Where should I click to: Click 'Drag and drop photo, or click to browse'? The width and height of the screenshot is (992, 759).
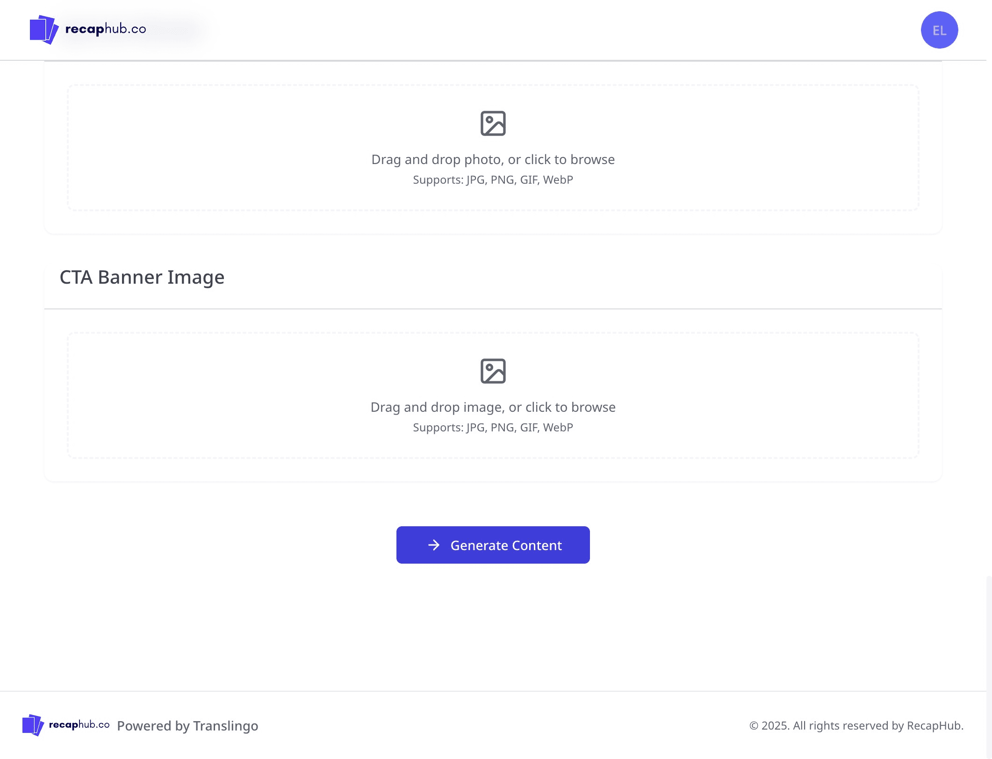click(x=493, y=159)
